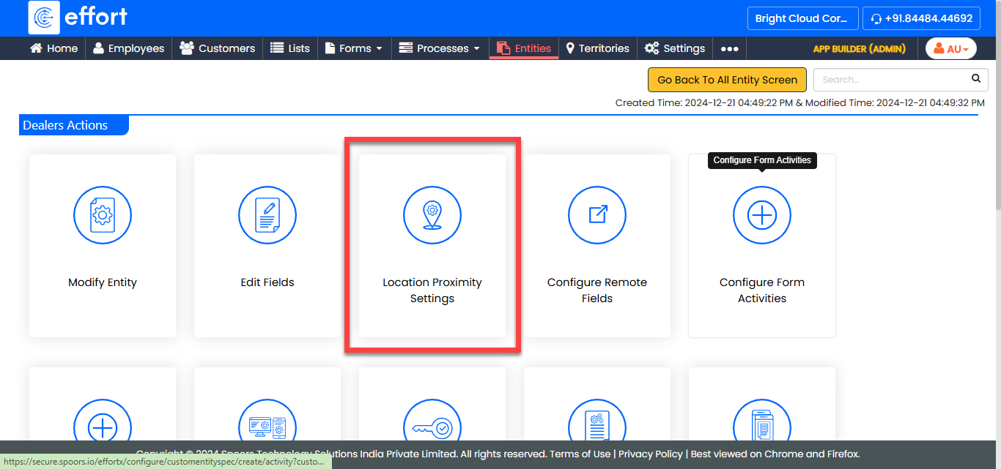The width and height of the screenshot is (1001, 469).
Task: Click the effort logo icon
Action: pos(44,18)
